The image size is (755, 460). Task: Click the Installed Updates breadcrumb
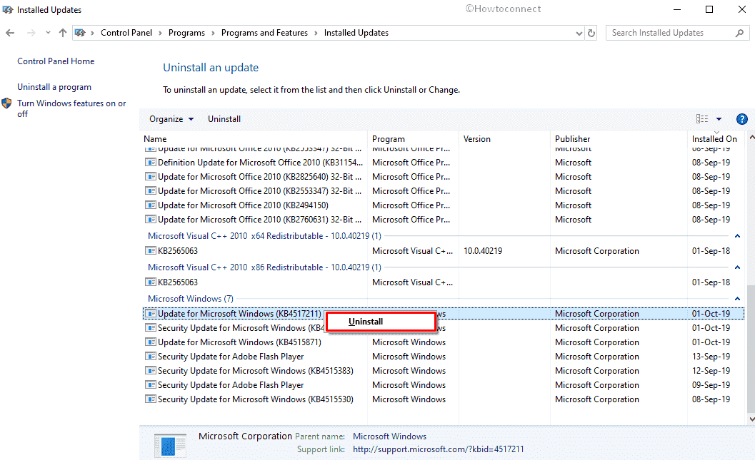click(356, 33)
